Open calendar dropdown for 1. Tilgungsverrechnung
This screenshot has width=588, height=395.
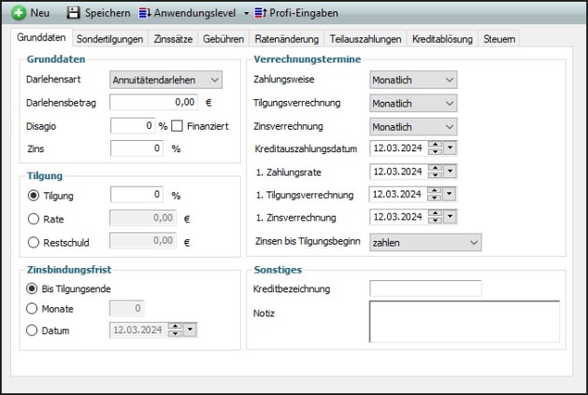pyautogui.click(x=451, y=195)
